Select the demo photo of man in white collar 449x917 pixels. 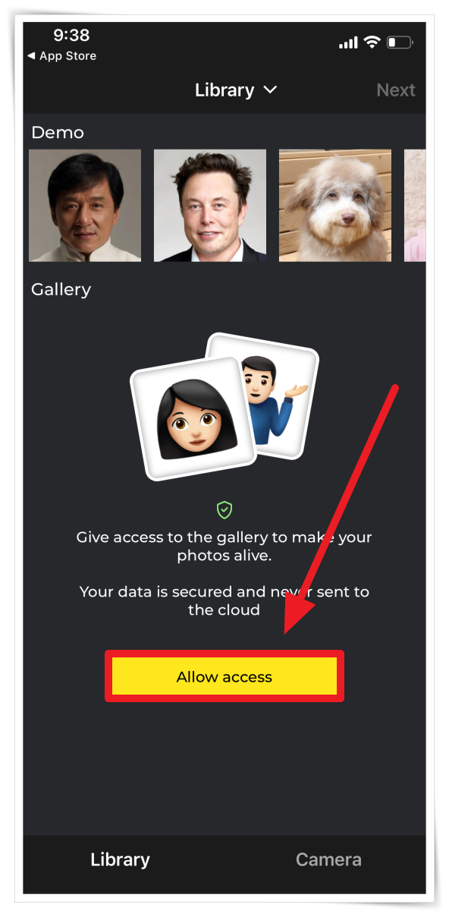[x=85, y=205]
